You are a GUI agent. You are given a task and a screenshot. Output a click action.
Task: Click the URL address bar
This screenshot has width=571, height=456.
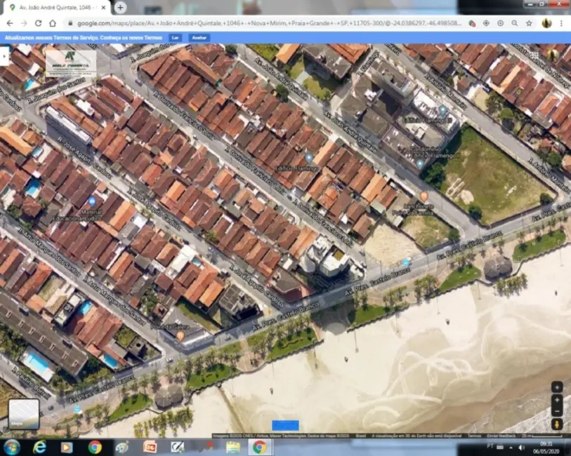tap(267, 23)
